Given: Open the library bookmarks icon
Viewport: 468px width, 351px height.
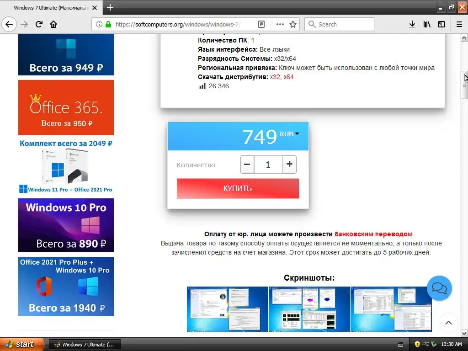Looking at the screenshot, I should pyautogui.click(x=427, y=24).
